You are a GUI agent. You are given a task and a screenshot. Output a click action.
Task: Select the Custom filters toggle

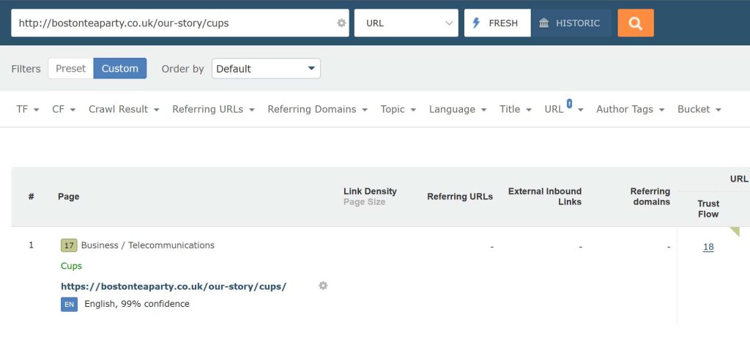click(120, 68)
